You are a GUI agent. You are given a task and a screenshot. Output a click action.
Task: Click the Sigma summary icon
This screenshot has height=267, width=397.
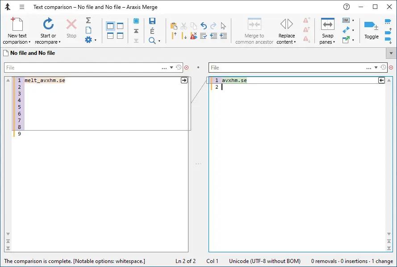[x=88, y=20]
